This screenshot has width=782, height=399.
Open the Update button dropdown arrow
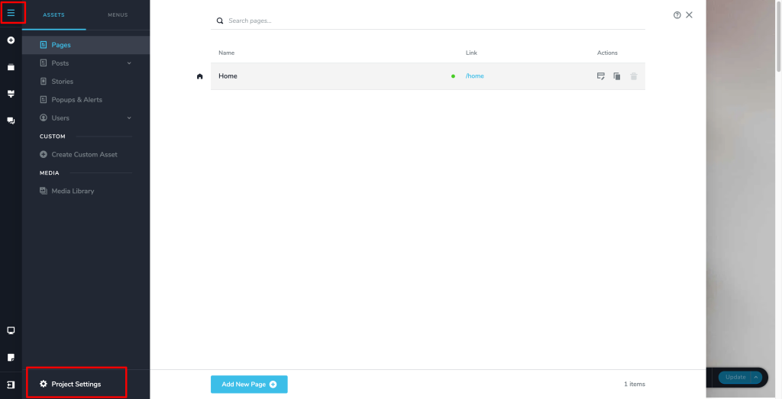(756, 377)
